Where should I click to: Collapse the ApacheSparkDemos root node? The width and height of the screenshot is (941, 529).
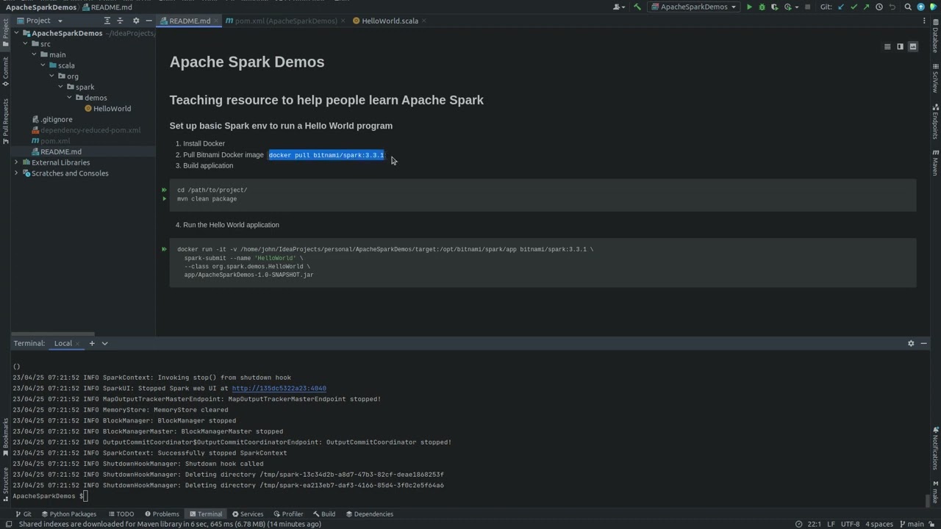tap(16, 33)
